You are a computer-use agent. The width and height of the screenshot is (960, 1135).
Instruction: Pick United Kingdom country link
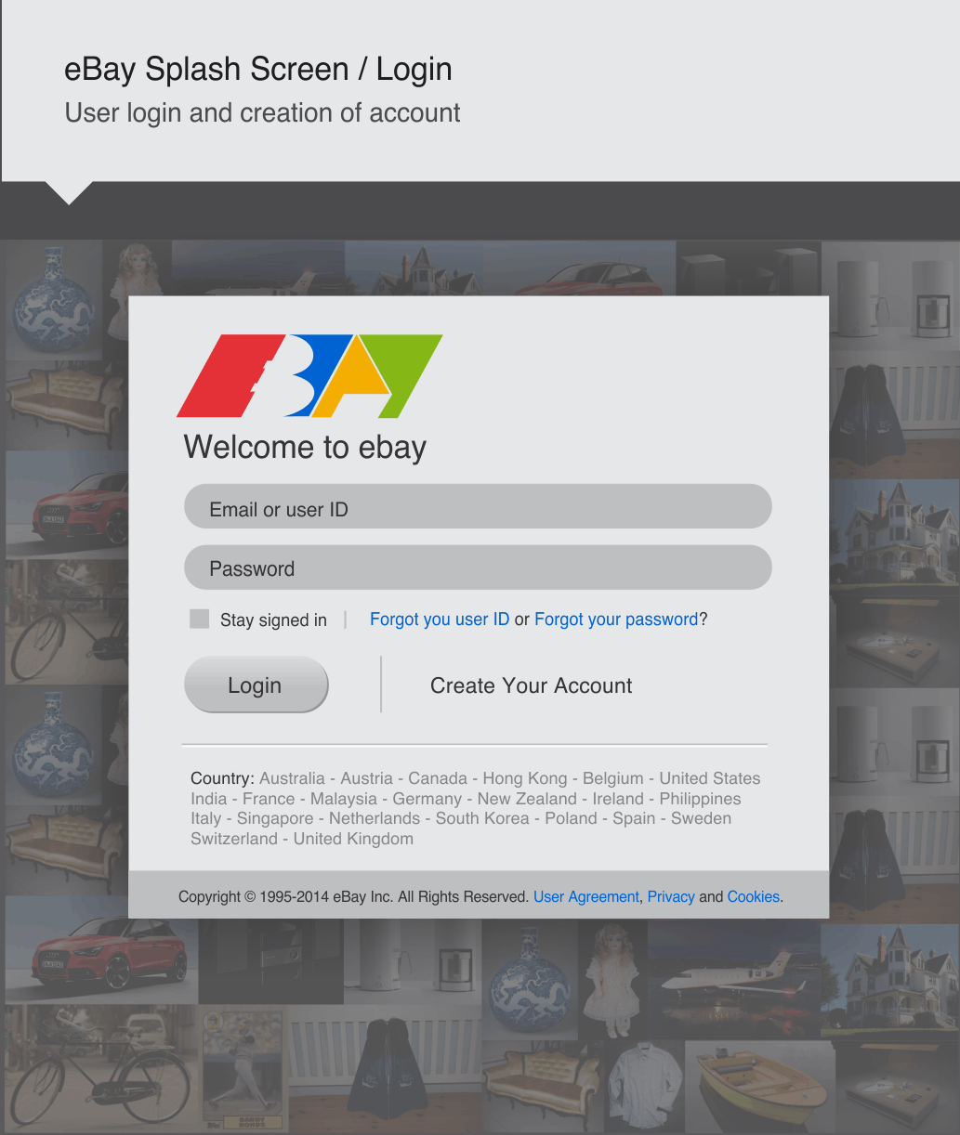(x=353, y=839)
